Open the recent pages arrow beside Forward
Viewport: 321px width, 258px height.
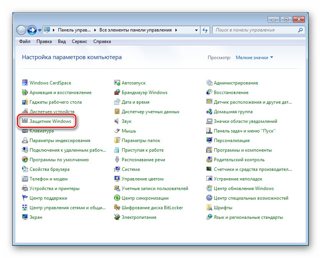(40, 30)
